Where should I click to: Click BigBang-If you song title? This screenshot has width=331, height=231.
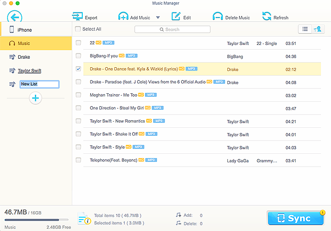104,56
